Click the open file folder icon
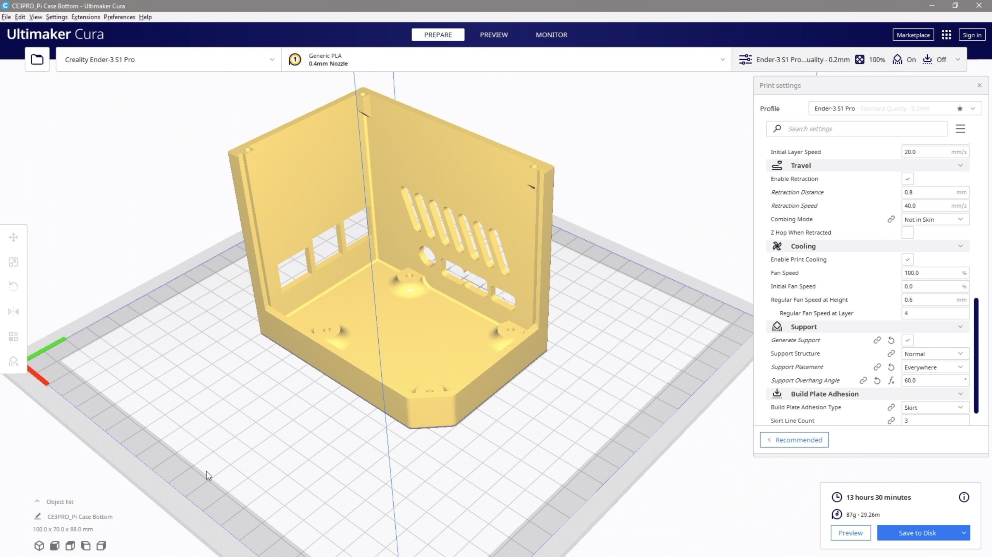This screenshot has height=557, width=992. pyautogui.click(x=37, y=59)
